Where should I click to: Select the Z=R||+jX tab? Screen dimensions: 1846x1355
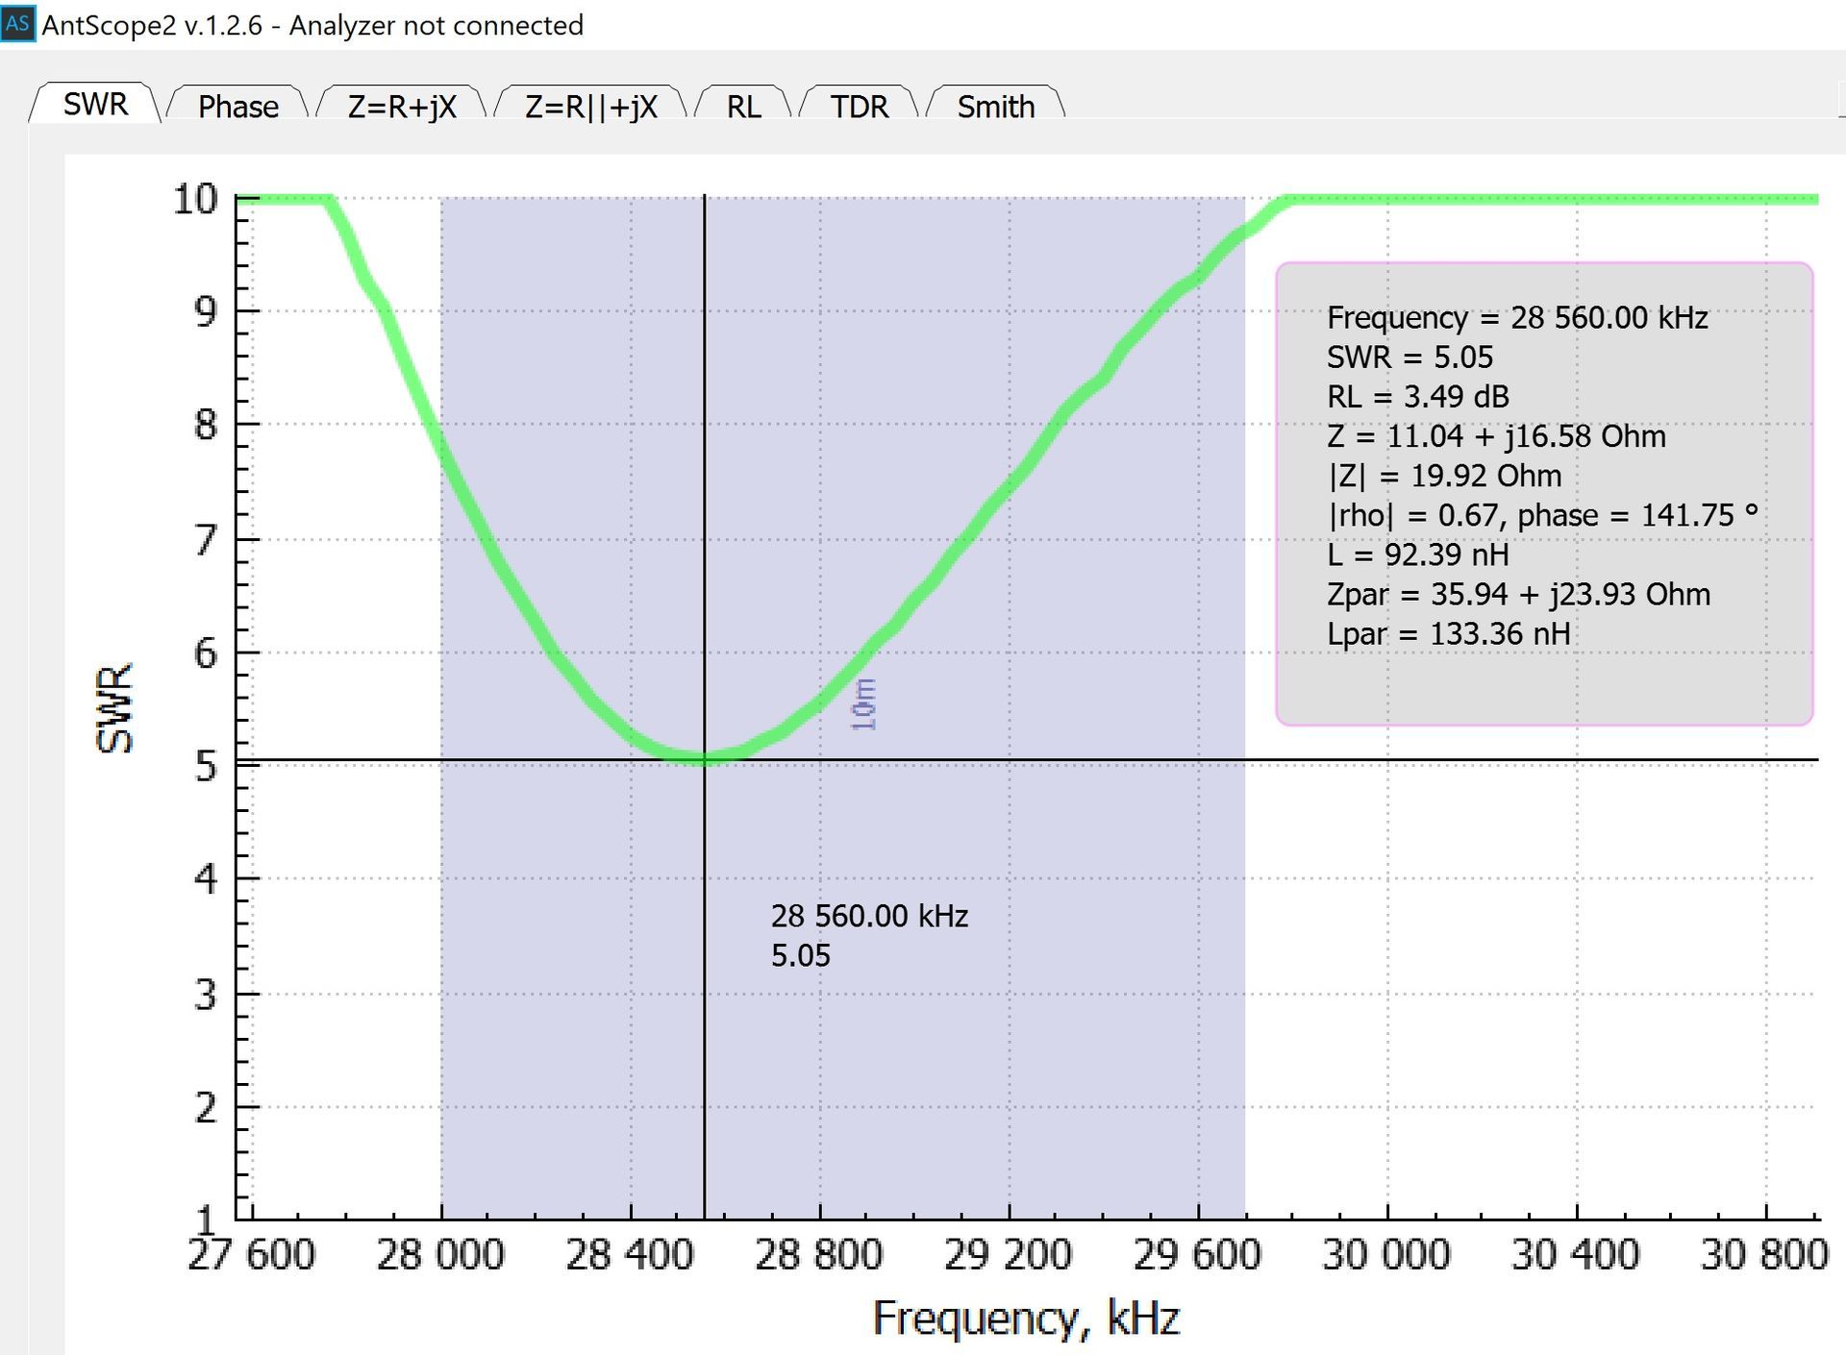590,106
